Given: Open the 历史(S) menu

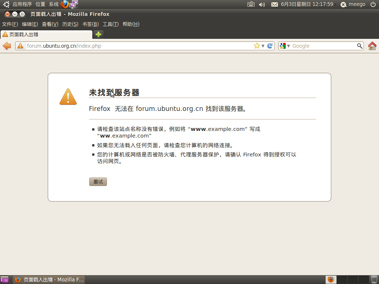Looking at the screenshot, I should [70, 24].
